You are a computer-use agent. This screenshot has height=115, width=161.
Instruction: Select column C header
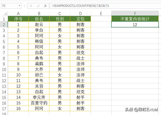tap(60, 13)
